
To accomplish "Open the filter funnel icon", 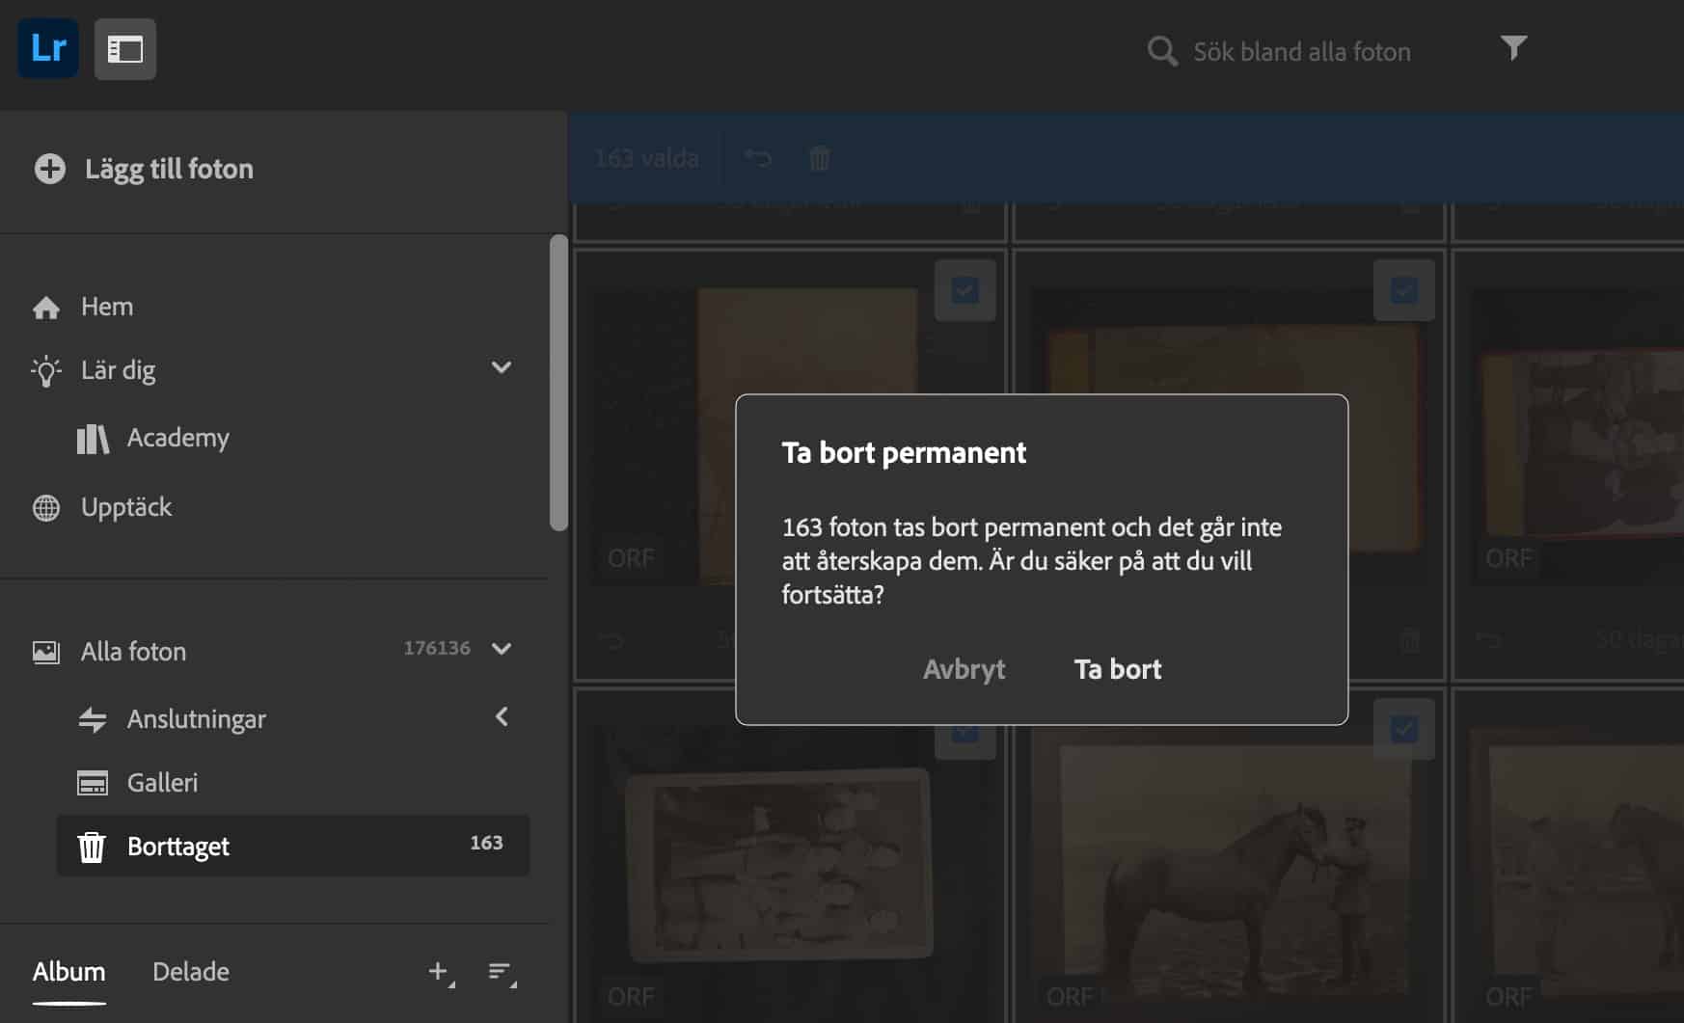I will tap(1512, 47).
